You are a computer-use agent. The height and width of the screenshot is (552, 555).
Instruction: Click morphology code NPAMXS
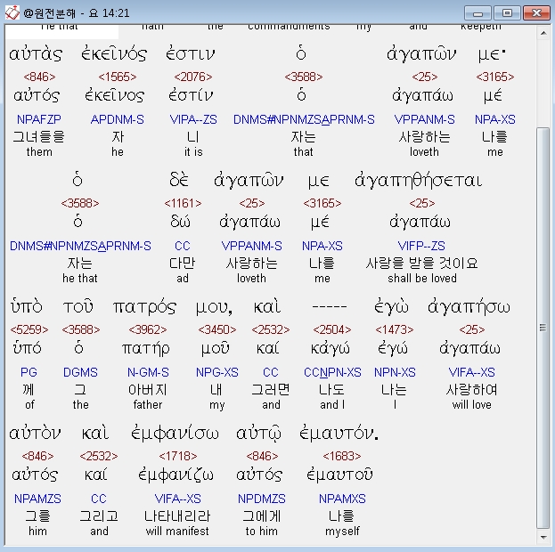pos(342,499)
